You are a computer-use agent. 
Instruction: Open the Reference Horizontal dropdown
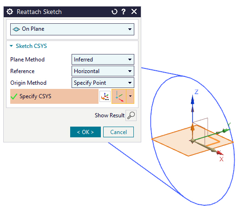103,71
